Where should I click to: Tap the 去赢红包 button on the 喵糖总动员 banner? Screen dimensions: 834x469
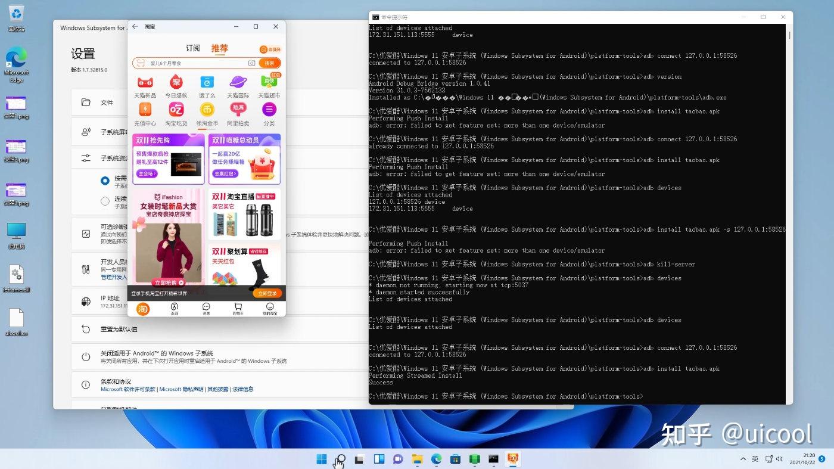point(226,174)
